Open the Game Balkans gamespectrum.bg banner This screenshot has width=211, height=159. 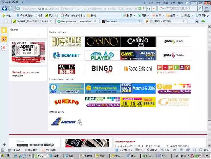[x=138, y=55]
